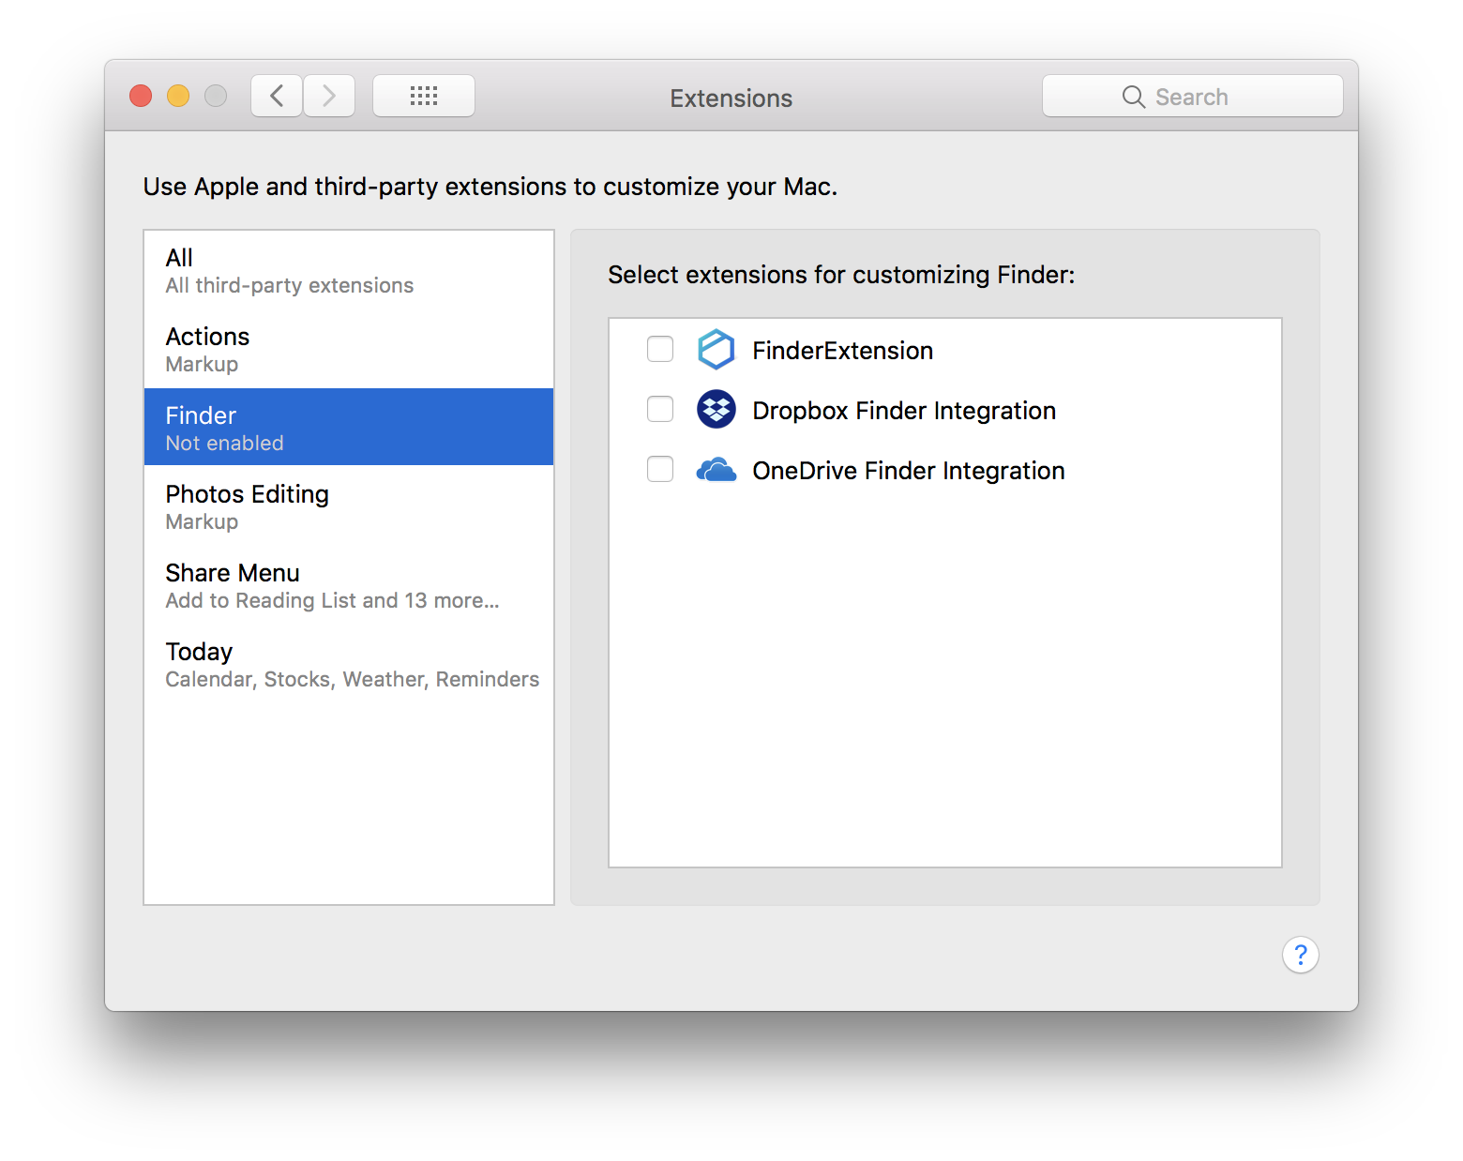Click the Dropbox Finder Integration label
This screenshot has height=1161, width=1463.
pyautogui.click(x=904, y=411)
